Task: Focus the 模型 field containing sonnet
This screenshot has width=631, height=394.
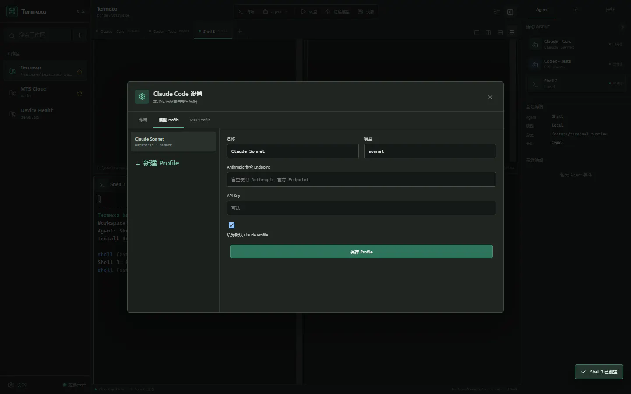Action: pyautogui.click(x=430, y=151)
